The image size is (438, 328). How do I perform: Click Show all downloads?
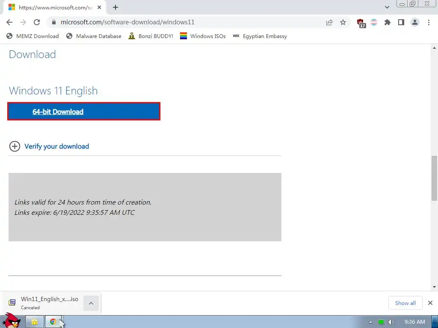click(x=405, y=303)
